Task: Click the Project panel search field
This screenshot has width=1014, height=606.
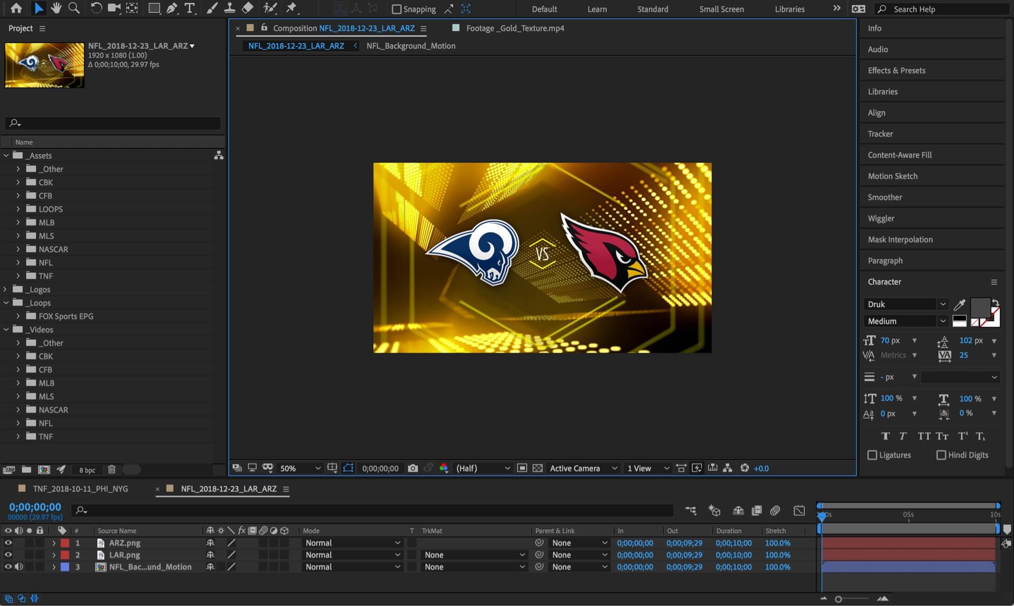Action: pyautogui.click(x=112, y=123)
